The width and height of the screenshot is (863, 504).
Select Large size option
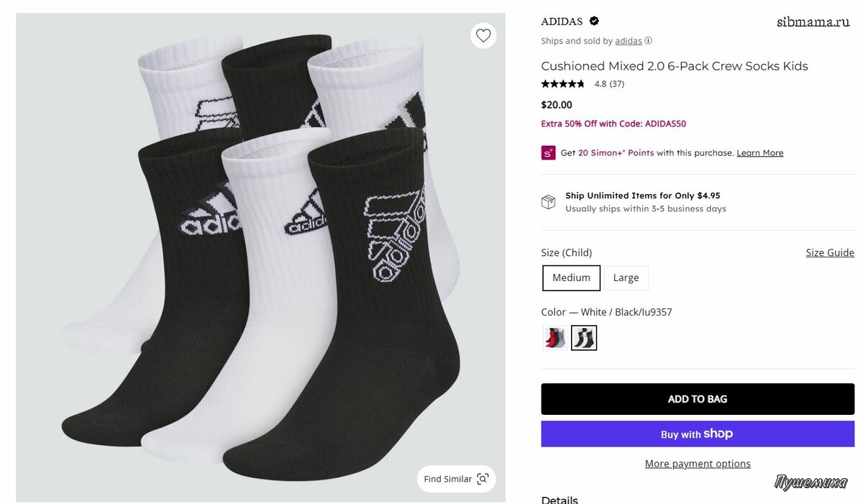coord(626,278)
